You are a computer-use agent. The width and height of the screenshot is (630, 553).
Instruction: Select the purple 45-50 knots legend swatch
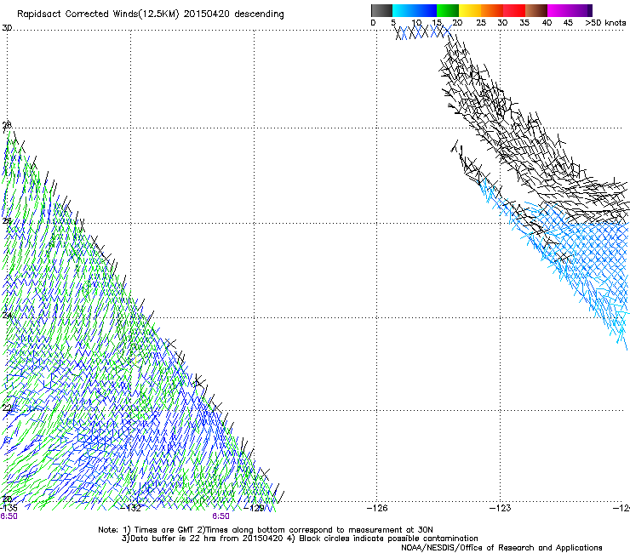pos(581,10)
